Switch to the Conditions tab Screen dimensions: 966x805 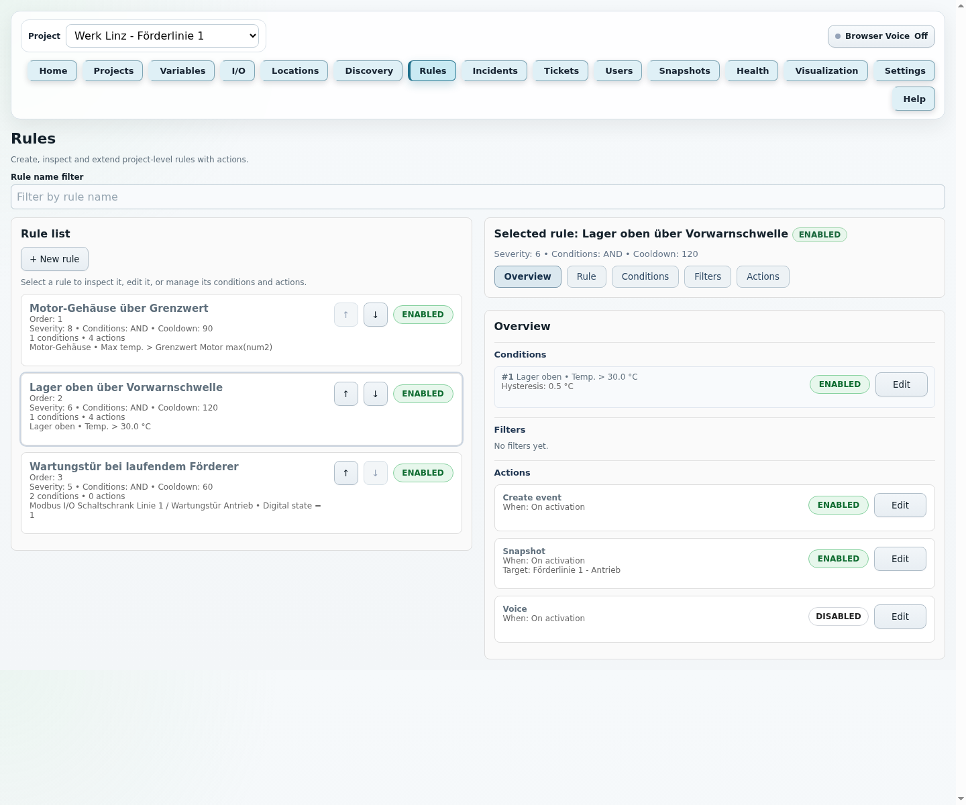click(645, 276)
